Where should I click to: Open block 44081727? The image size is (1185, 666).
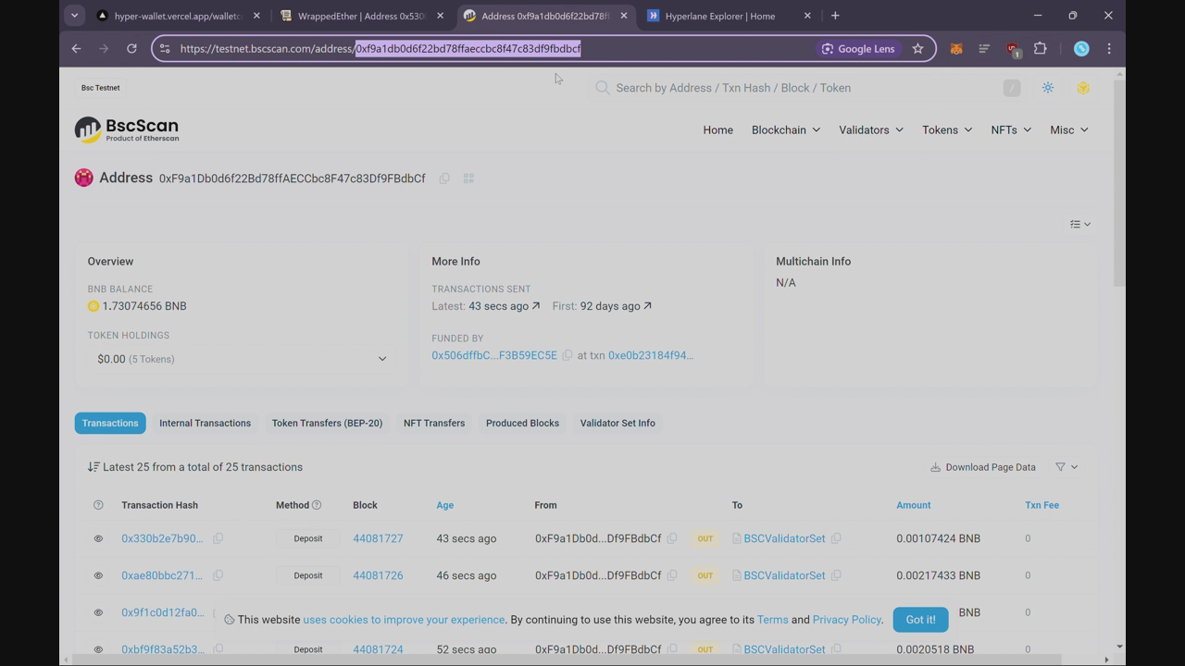pyautogui.click(x=378, y=538)
